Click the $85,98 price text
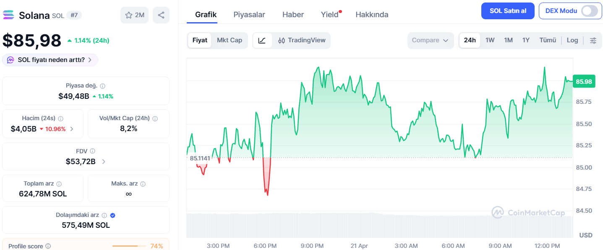 [32, 41]
